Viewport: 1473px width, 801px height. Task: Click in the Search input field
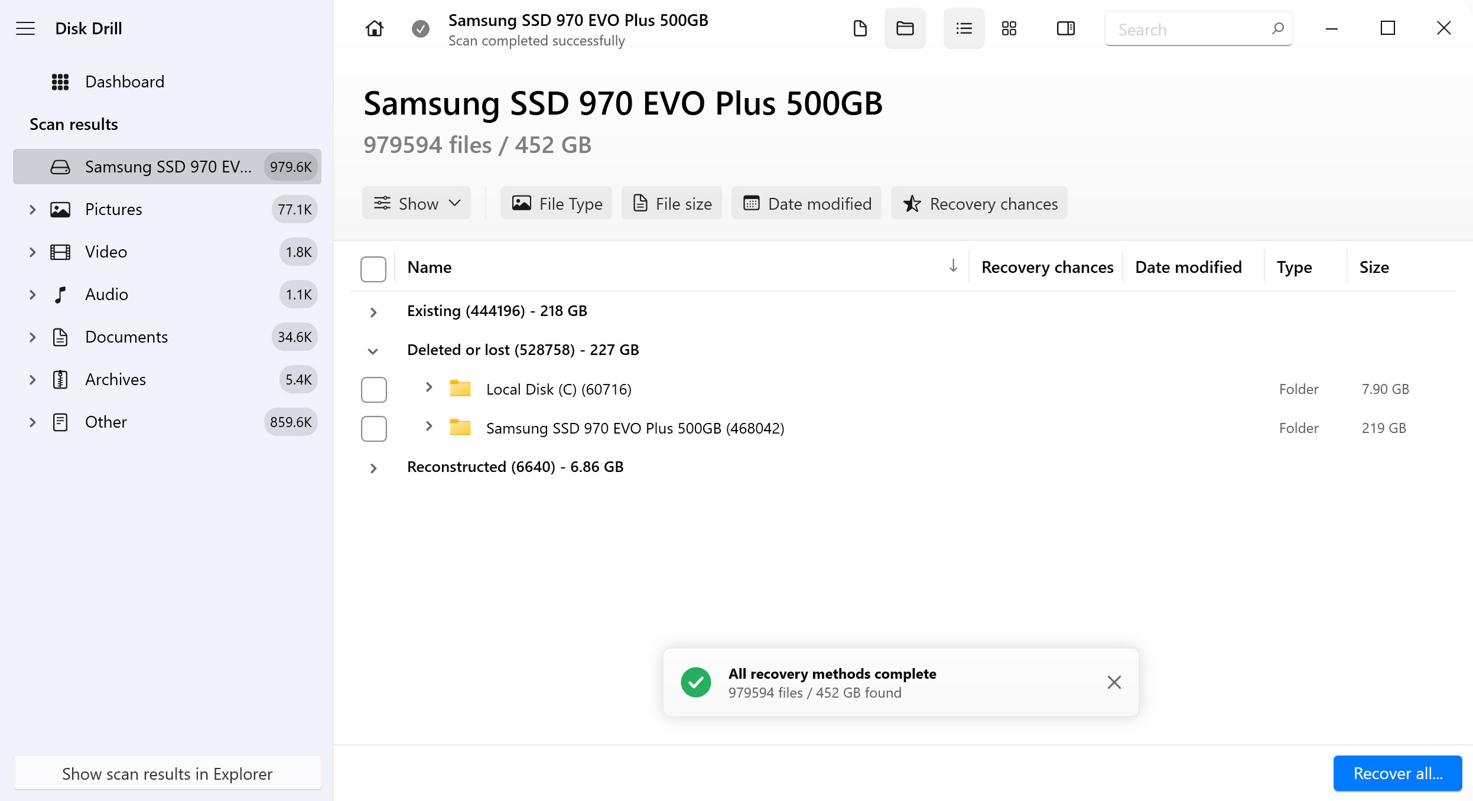(x=1198, y=28)
